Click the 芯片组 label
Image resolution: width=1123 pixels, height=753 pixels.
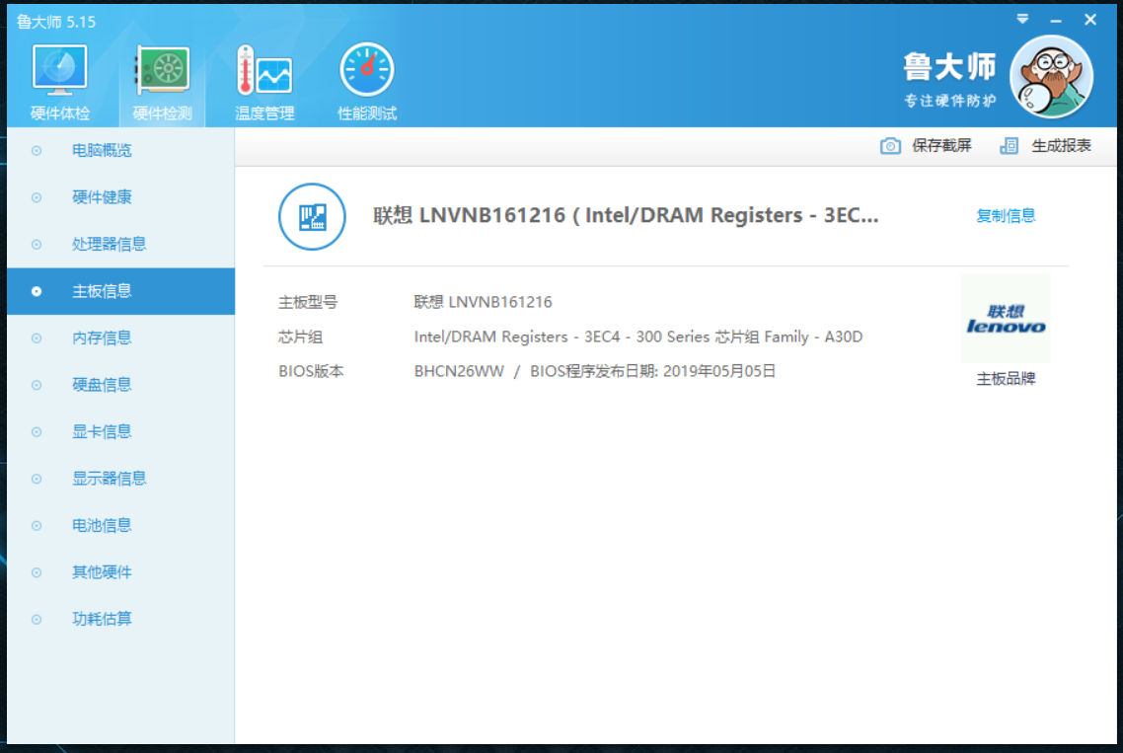click(300, 337)
